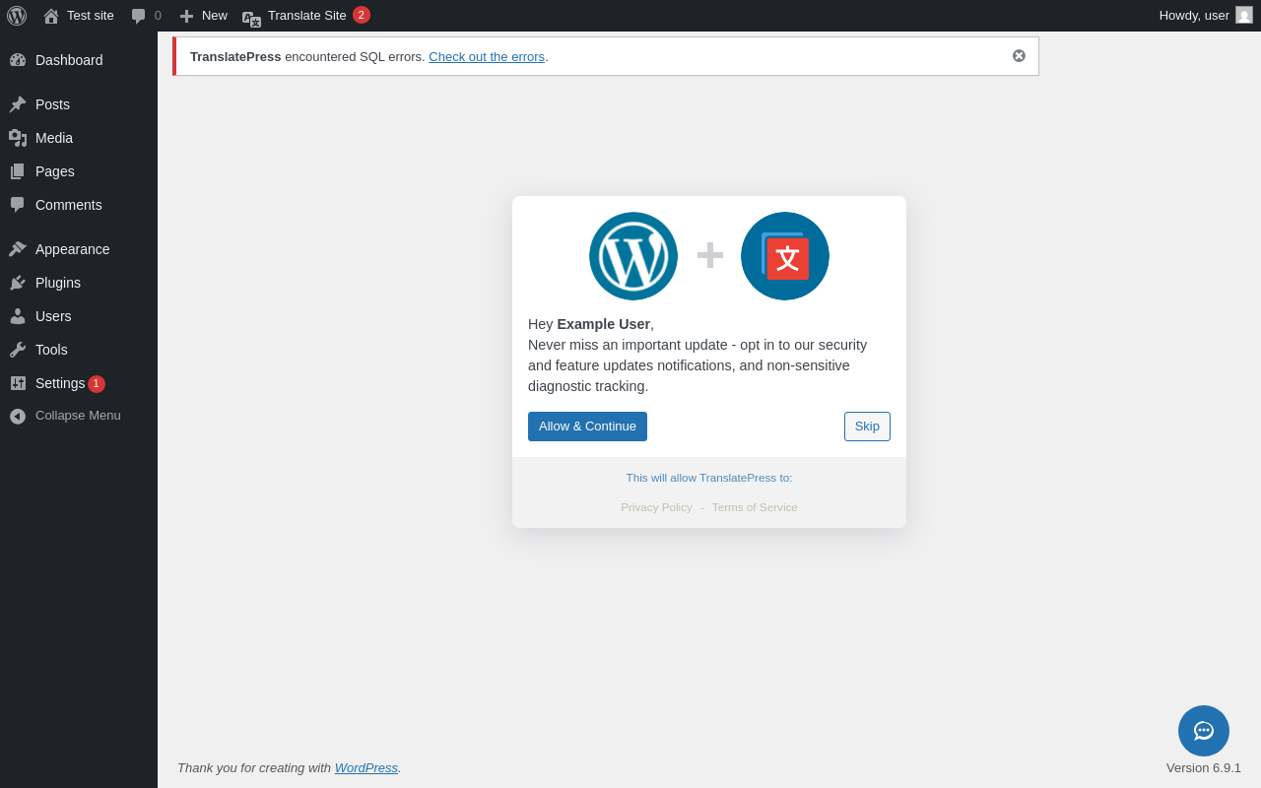Click the Dashboard gauge icon
The image size is (1261, 788).
tap(18, 60)
